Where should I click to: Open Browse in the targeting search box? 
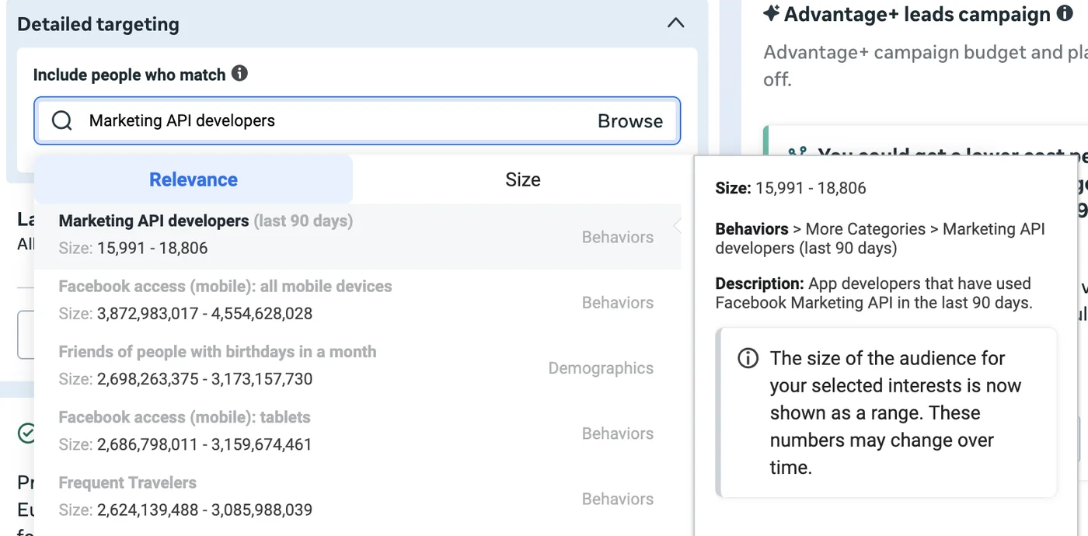pyautogui.click(x=630, y=121)
